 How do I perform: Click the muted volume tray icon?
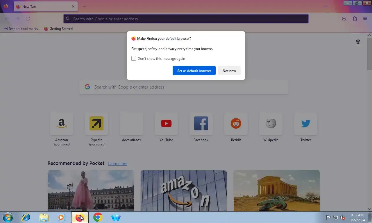[343, 217]
